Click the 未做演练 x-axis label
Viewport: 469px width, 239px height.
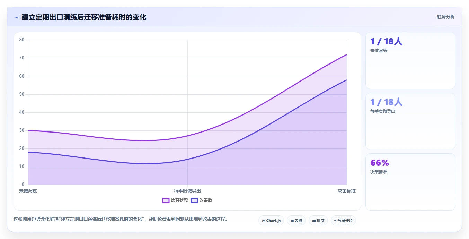pyautogui.click(x=28, y=191)
